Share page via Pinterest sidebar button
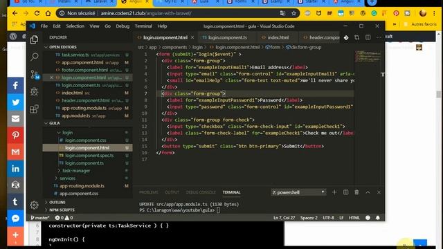 (15, 136)
